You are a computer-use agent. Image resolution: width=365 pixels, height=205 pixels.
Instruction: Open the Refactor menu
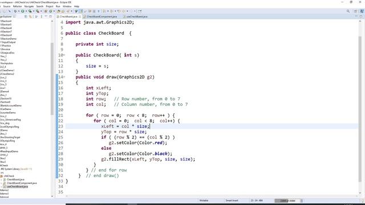point(17,6)
